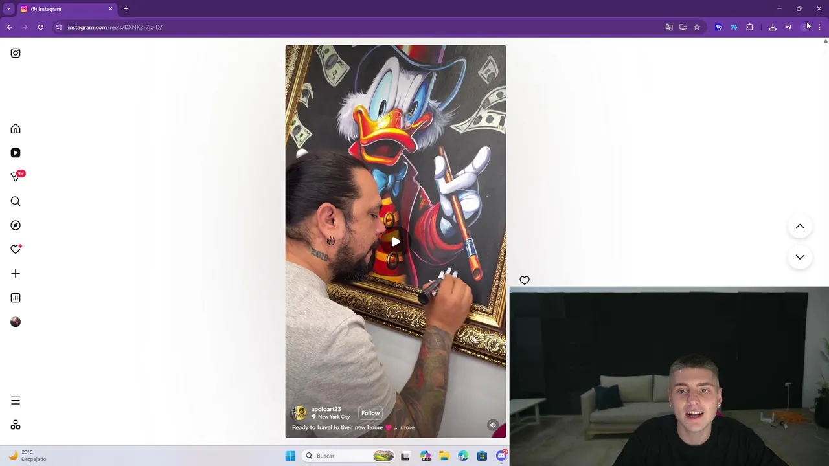The width and height of the screenshot is (829, 466).
Task: Click the page scrollbar up arrow
Action: [825, 41]
